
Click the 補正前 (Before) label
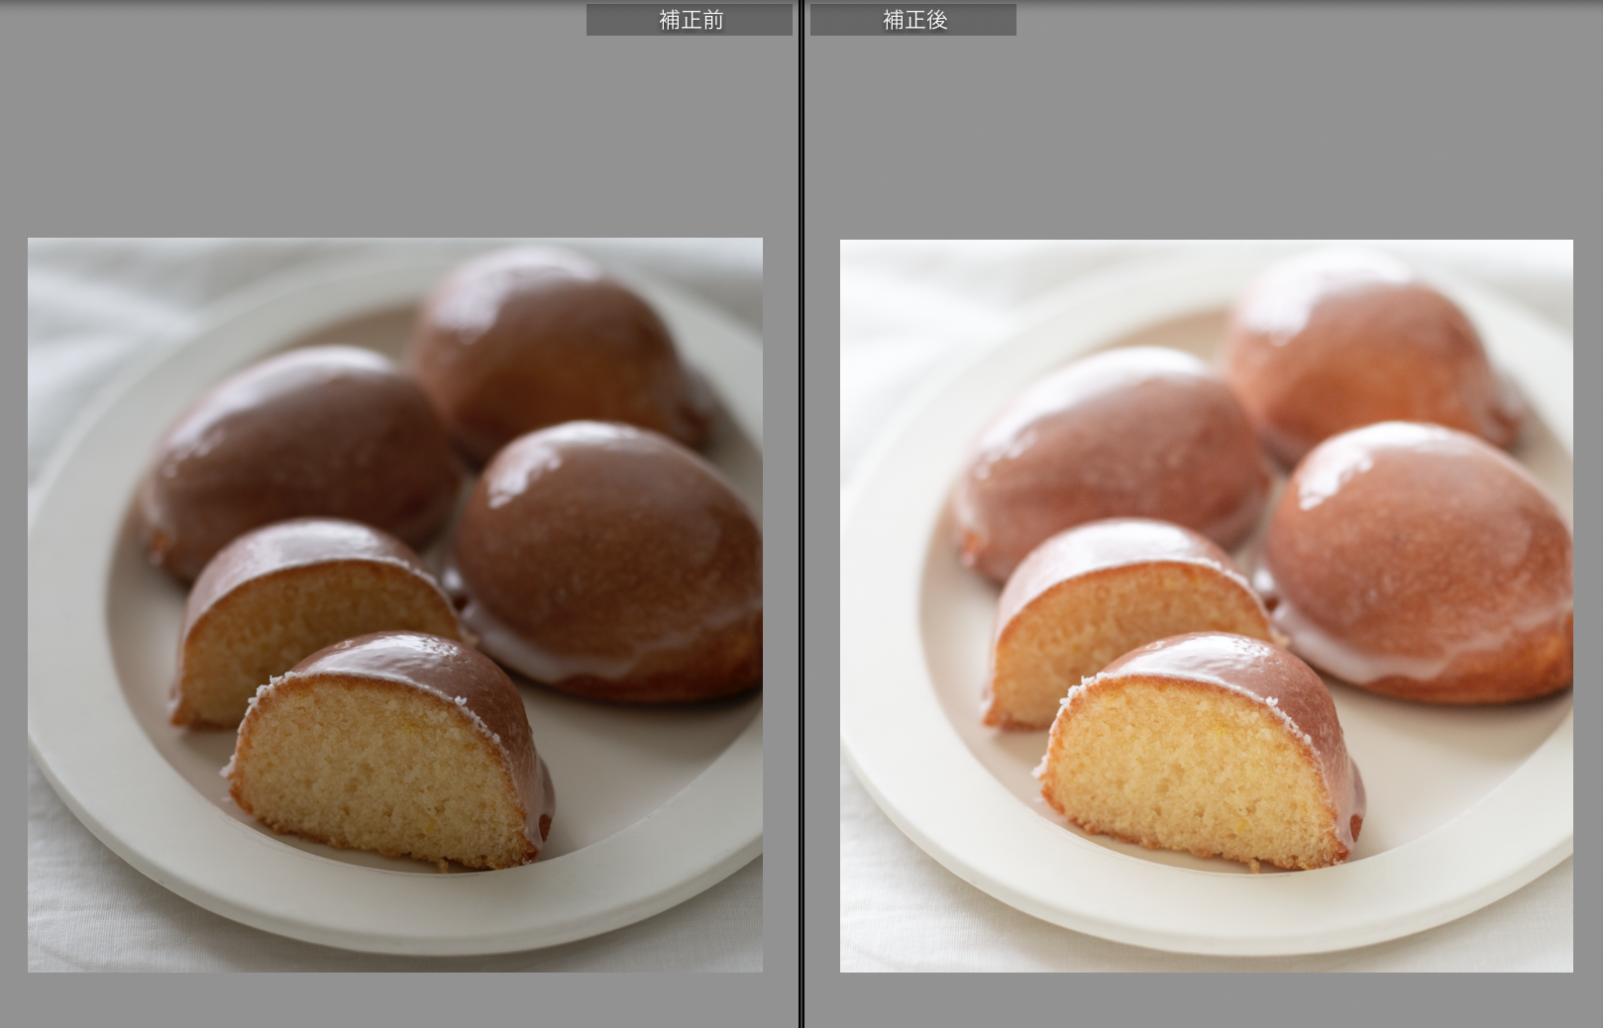click(690, 20)
